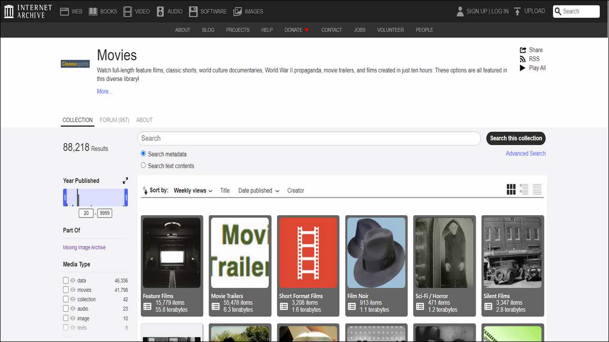
Task: Click the red heart next to Donate
Action: (307, 30)
